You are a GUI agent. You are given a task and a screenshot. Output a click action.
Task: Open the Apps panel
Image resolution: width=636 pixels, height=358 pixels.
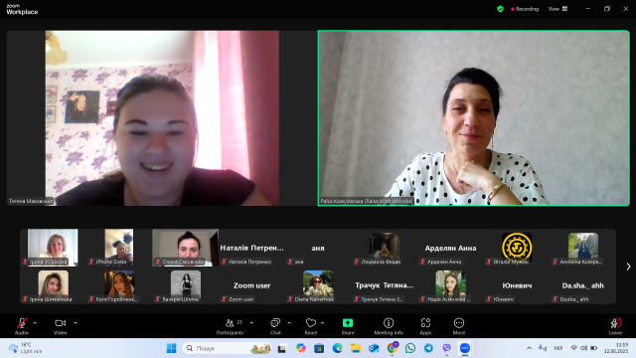(x=425, y=326)
